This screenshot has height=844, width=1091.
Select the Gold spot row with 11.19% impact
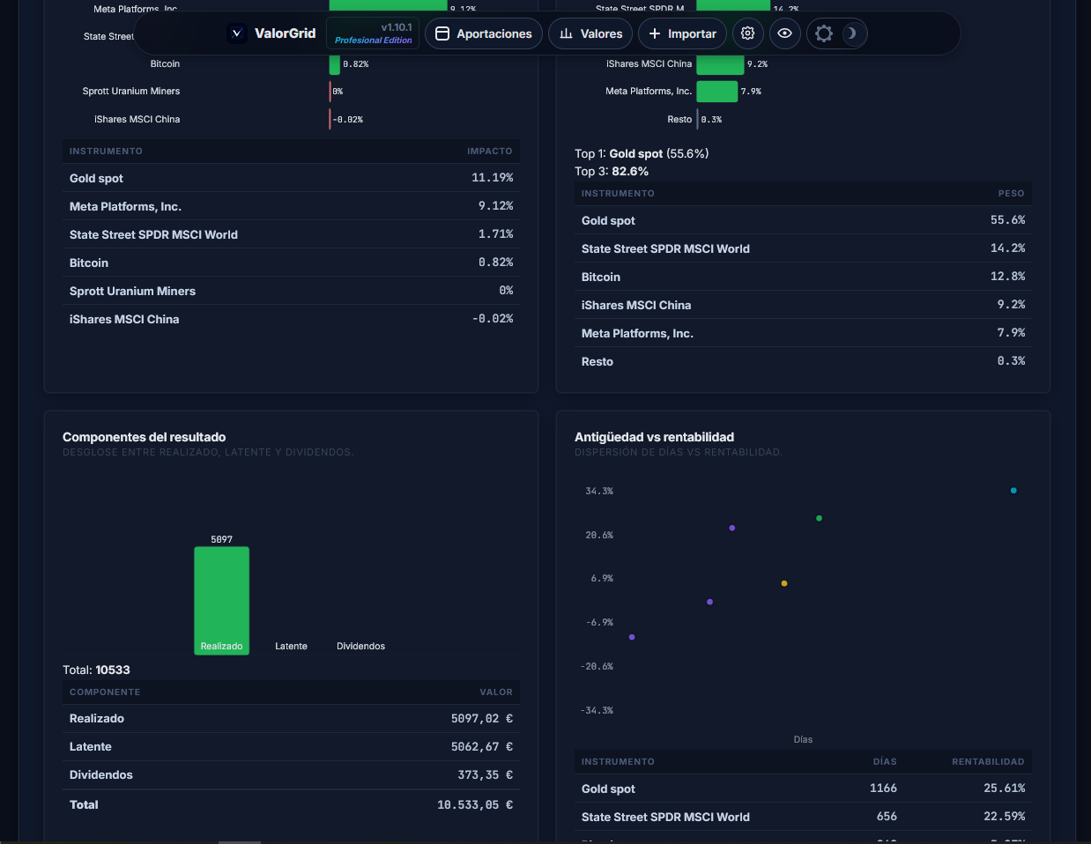[291, 178]
